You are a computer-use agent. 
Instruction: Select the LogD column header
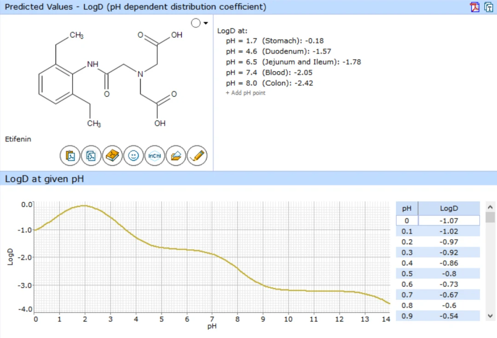[449, 208]
